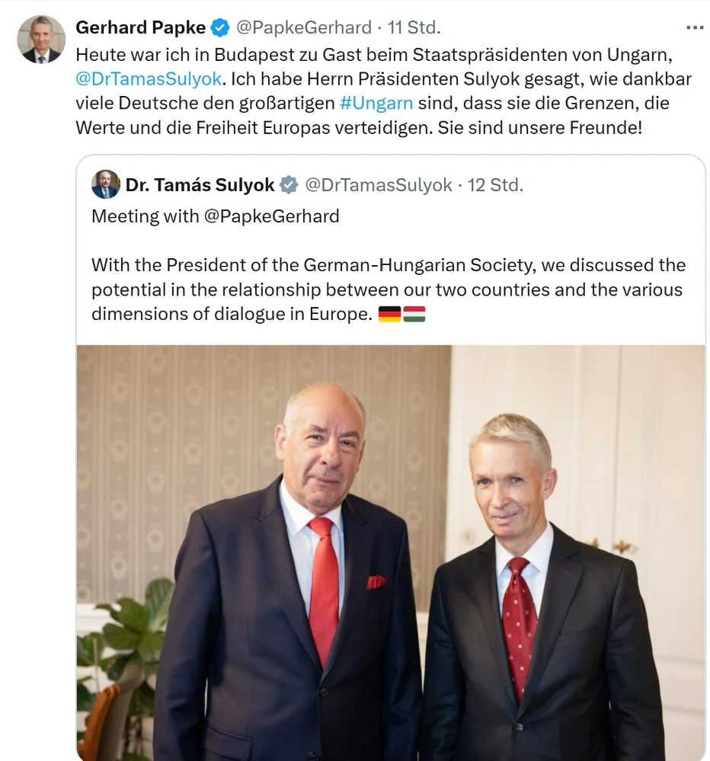710x761 pixels.
Task: Open the photo of the two men
Action: click(x=391, y=553)
